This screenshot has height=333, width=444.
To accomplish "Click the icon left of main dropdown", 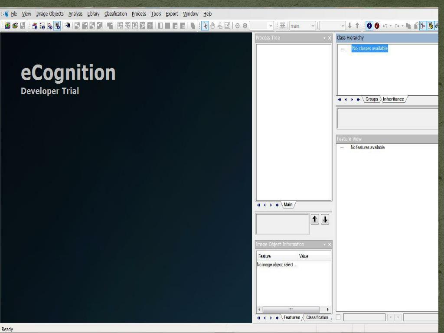I will tap(282, 26).
